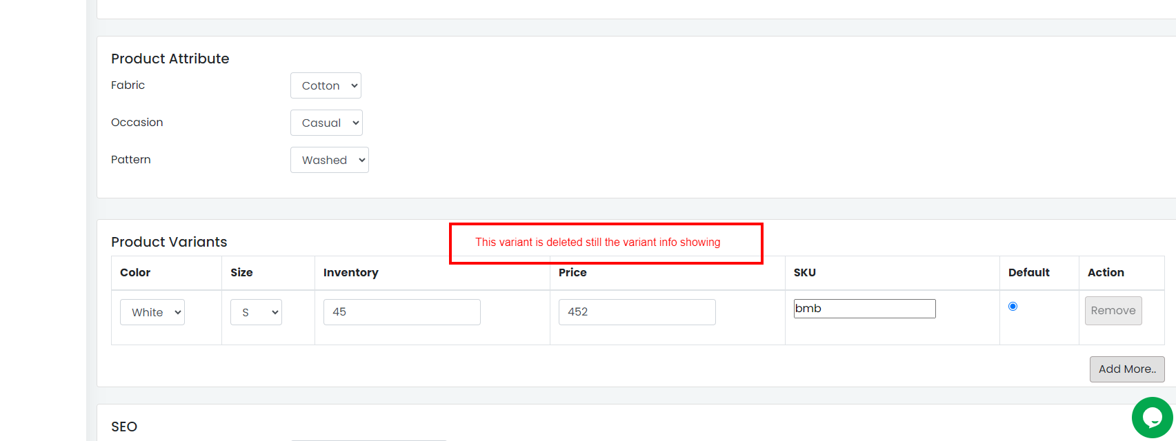
Task: Click the SKU column header
Action: [x=805, y=273]
